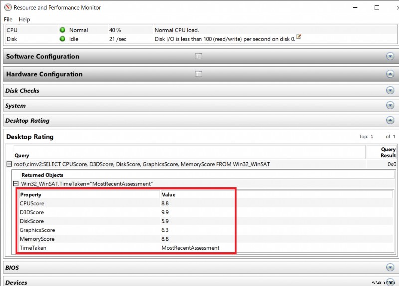Click the table icon in Hardware Configuration header

pyautogui.click(x=199, y=74)
